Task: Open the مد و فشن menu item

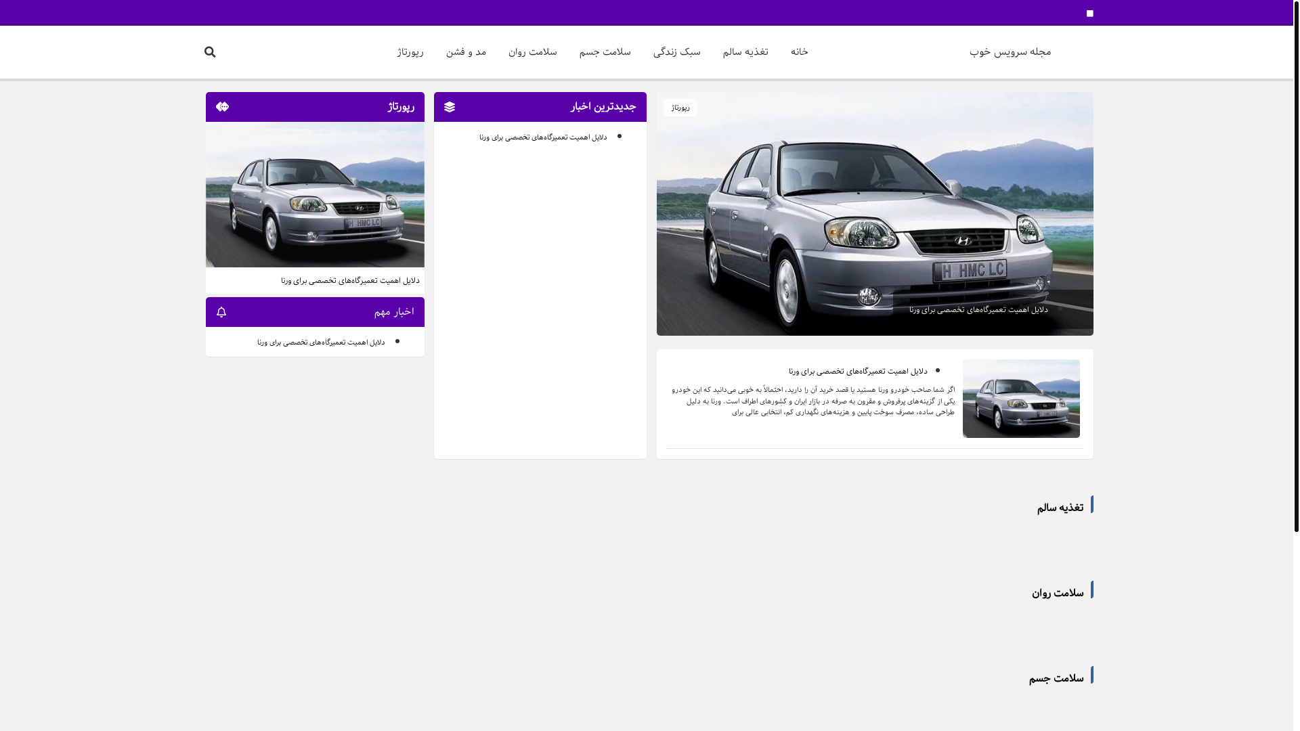Action: point(466,52)
